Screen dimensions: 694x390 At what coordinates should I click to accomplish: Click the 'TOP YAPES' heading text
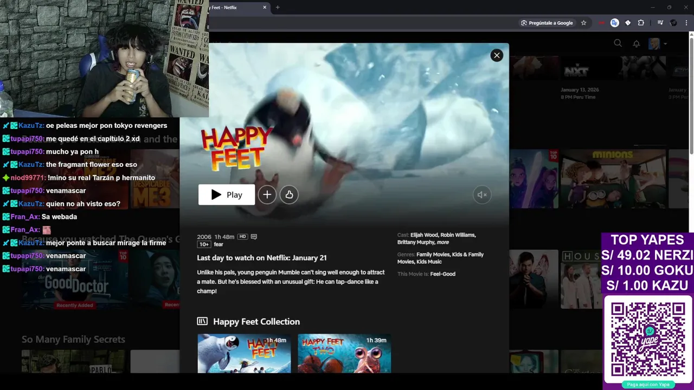tap(647, 240)
